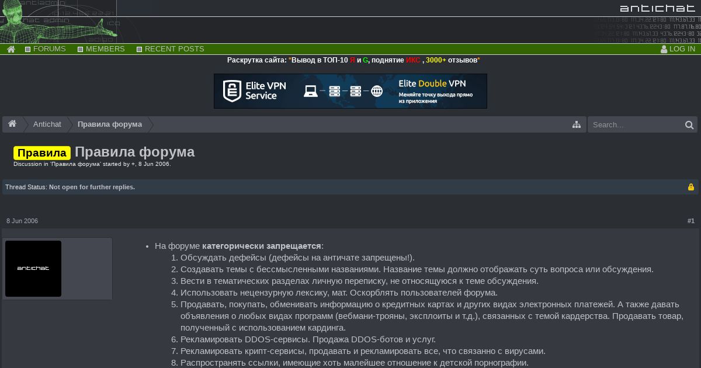Click rule 8 Распространять ссылки text
This screenshot has width=701, height=368.
coord(355,363)
